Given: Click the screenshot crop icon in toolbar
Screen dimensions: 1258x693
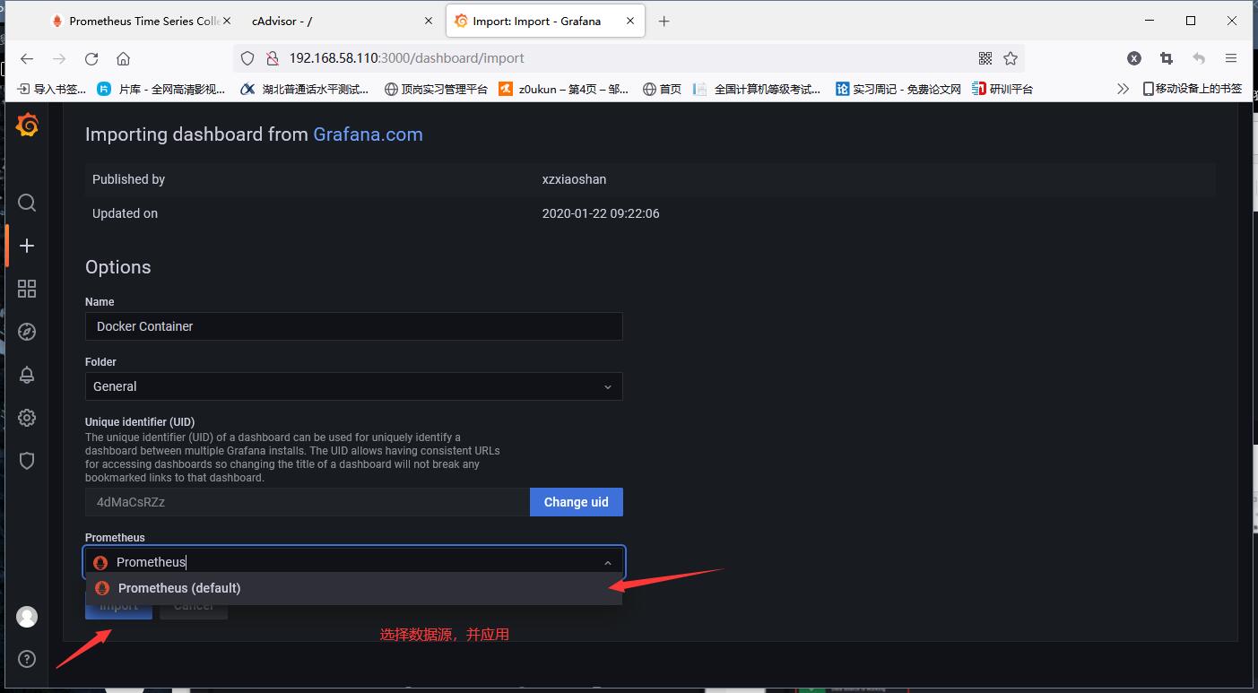Looking at the screenshot, I should point(1167,58).
